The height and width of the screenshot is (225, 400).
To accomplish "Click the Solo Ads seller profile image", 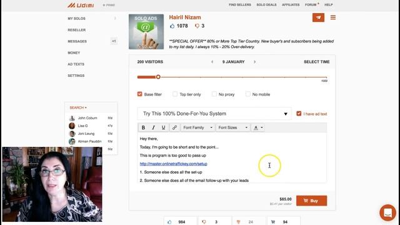I will click(x=146, y=32).
